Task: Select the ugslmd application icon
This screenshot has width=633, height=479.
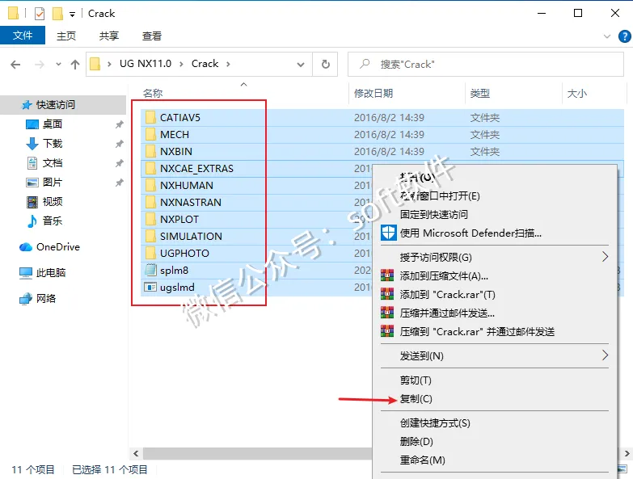Action: coord(150,287)
